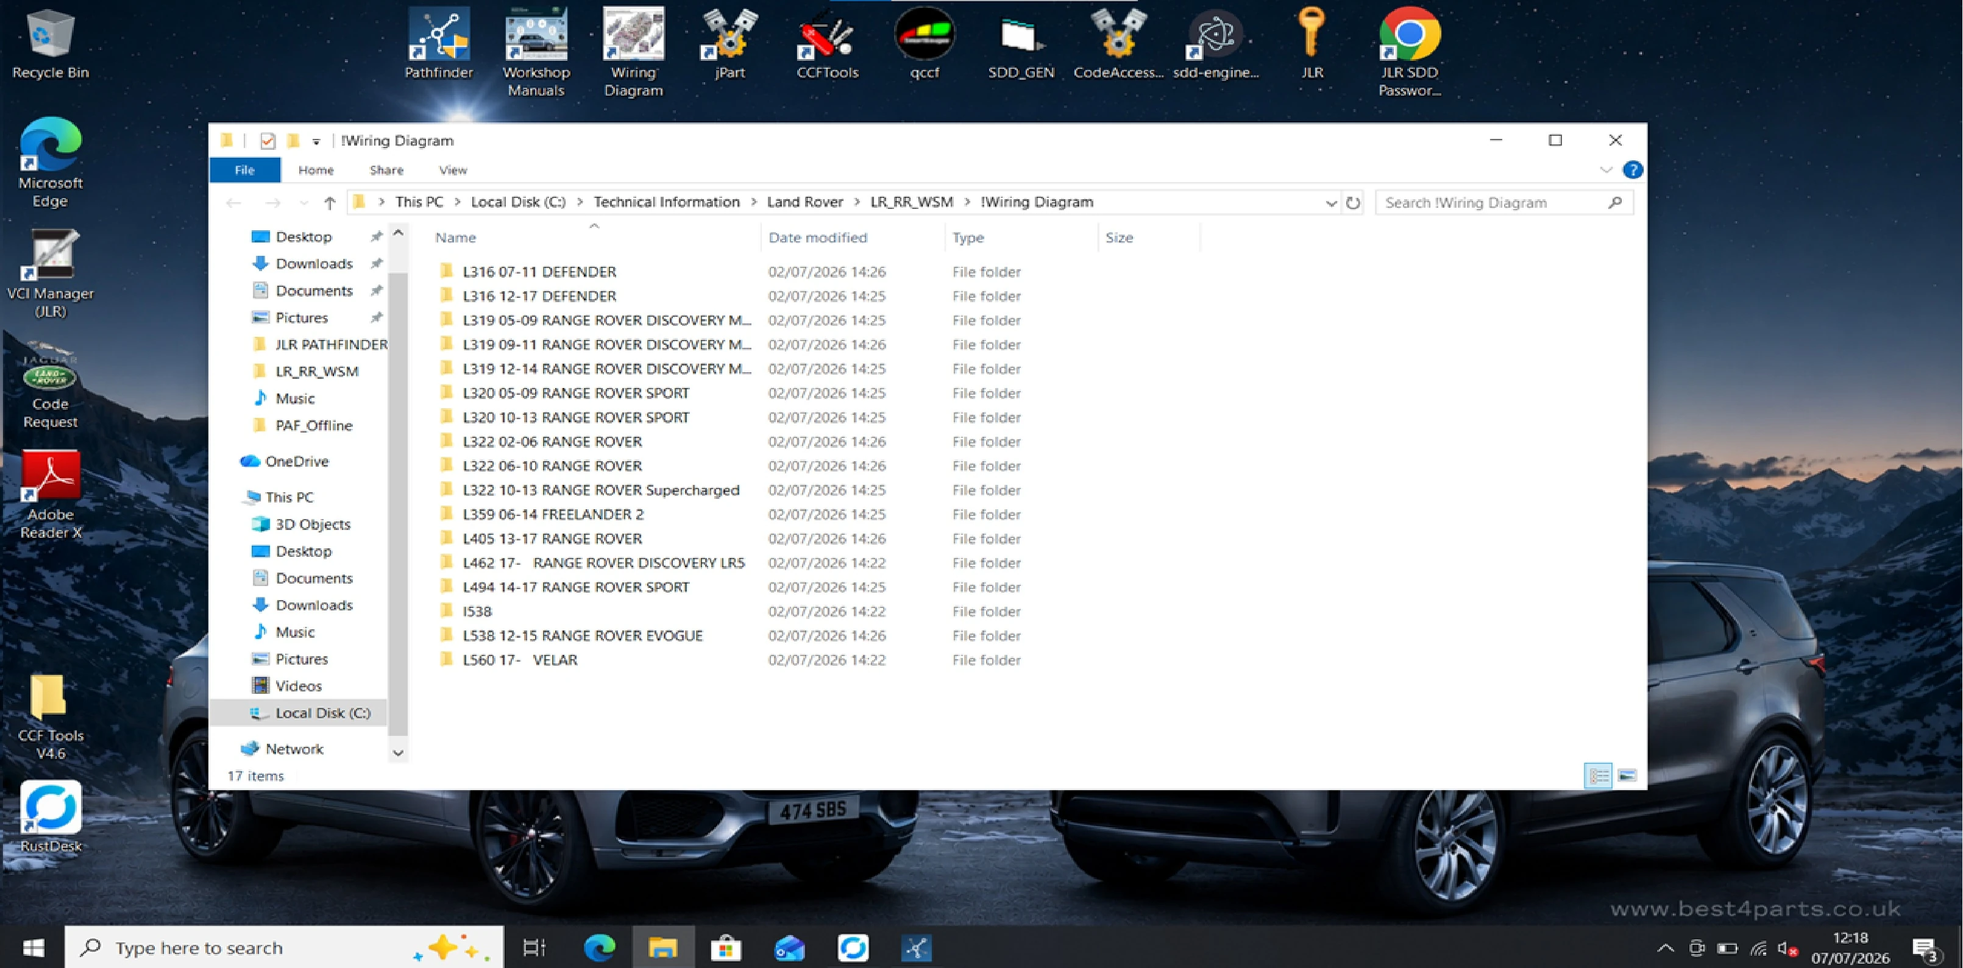Click the Type here to search box

point(284,948)
